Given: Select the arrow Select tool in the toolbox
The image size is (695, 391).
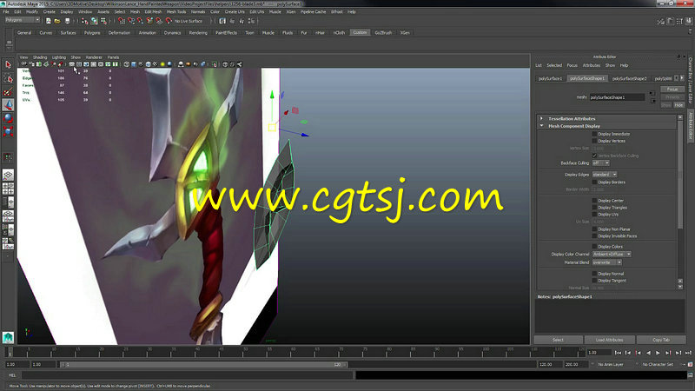Looking at the screenshot, I should coord(8,64).
